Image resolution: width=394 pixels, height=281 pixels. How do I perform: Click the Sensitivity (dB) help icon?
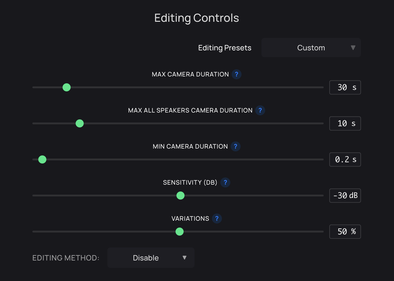[225, 182]
